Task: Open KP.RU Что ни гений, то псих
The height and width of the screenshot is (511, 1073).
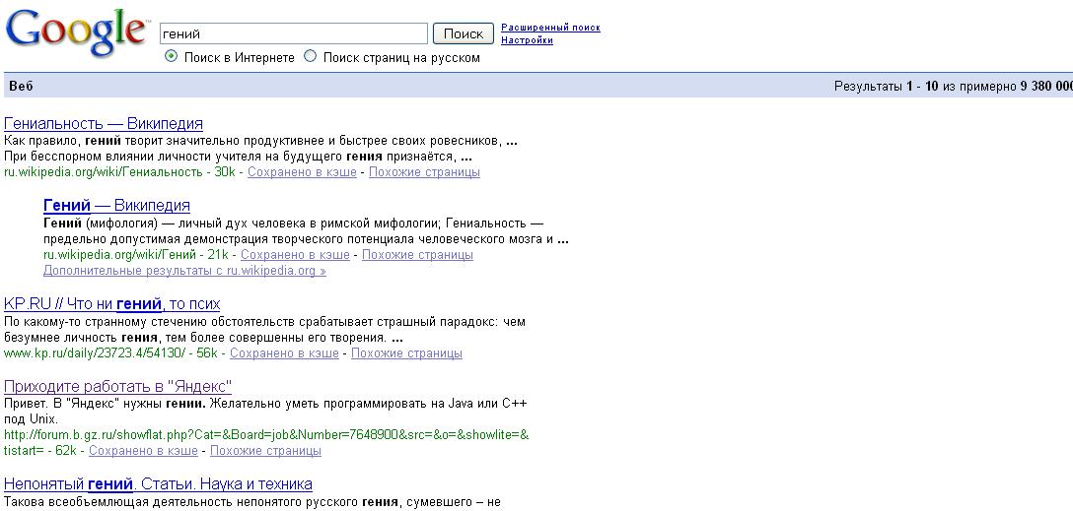Action: click(111, 304)
